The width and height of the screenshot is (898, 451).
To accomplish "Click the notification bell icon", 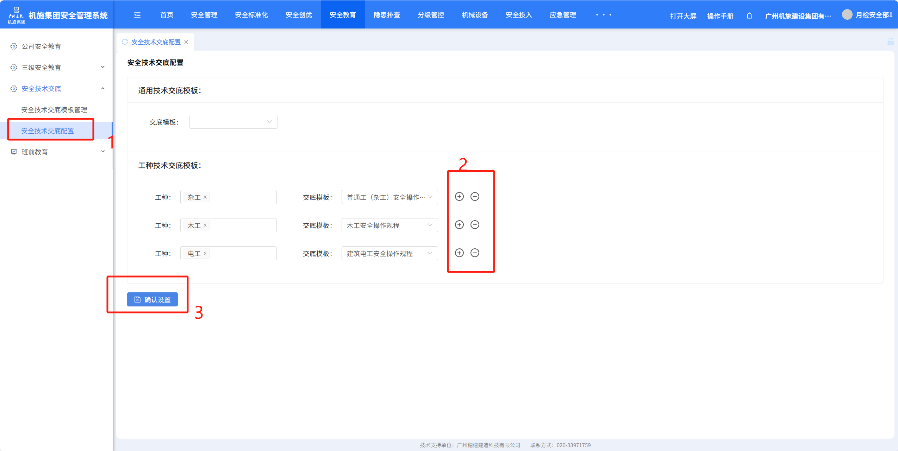I will coord(749,16).
